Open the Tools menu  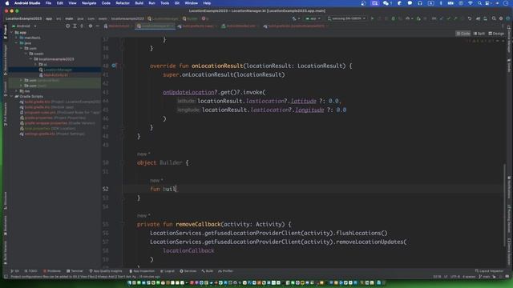click(164, 3)
